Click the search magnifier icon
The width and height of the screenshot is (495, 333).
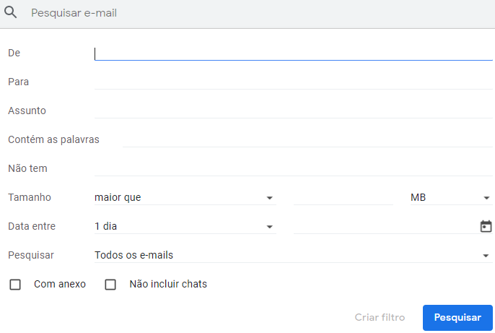[x=11, y=13]
